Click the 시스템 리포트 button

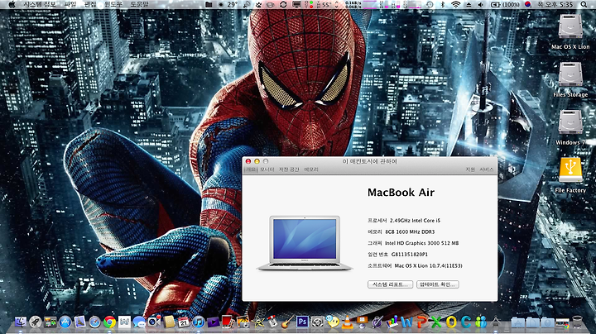tap(391, 284)
